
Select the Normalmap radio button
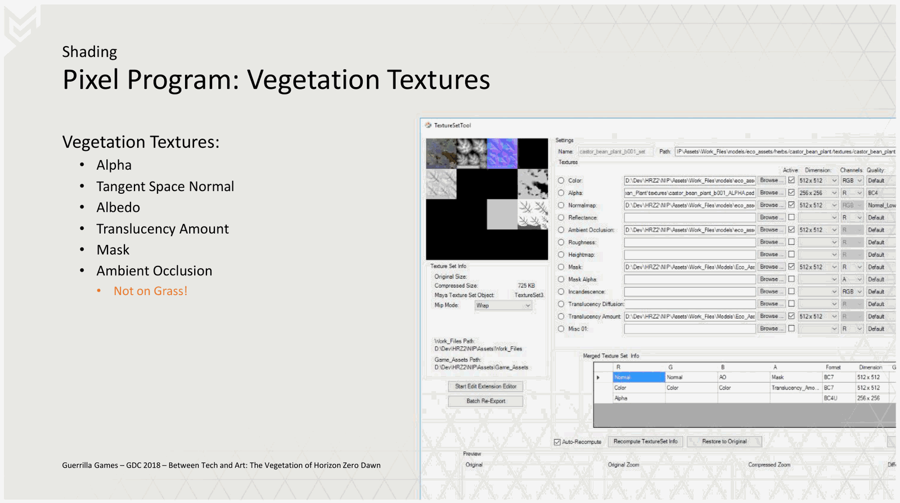click(561, 205)
